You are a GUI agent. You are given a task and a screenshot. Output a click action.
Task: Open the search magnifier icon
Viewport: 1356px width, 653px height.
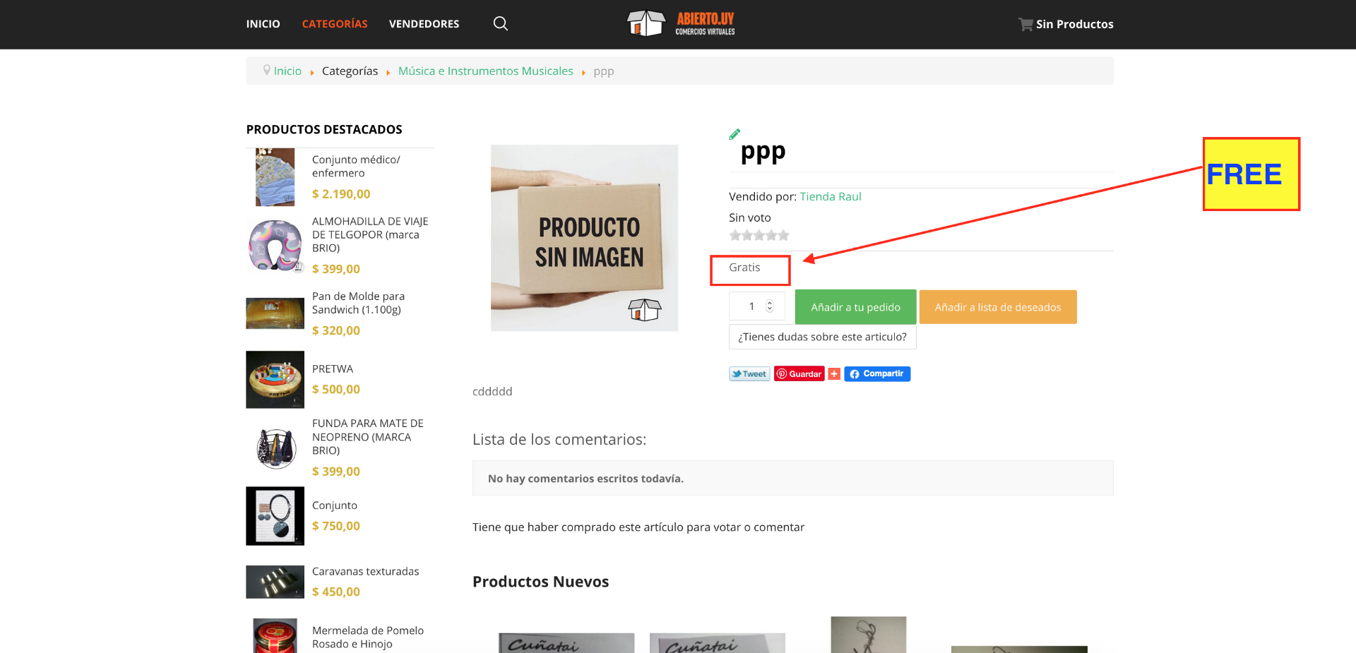[x=500, y=24]
